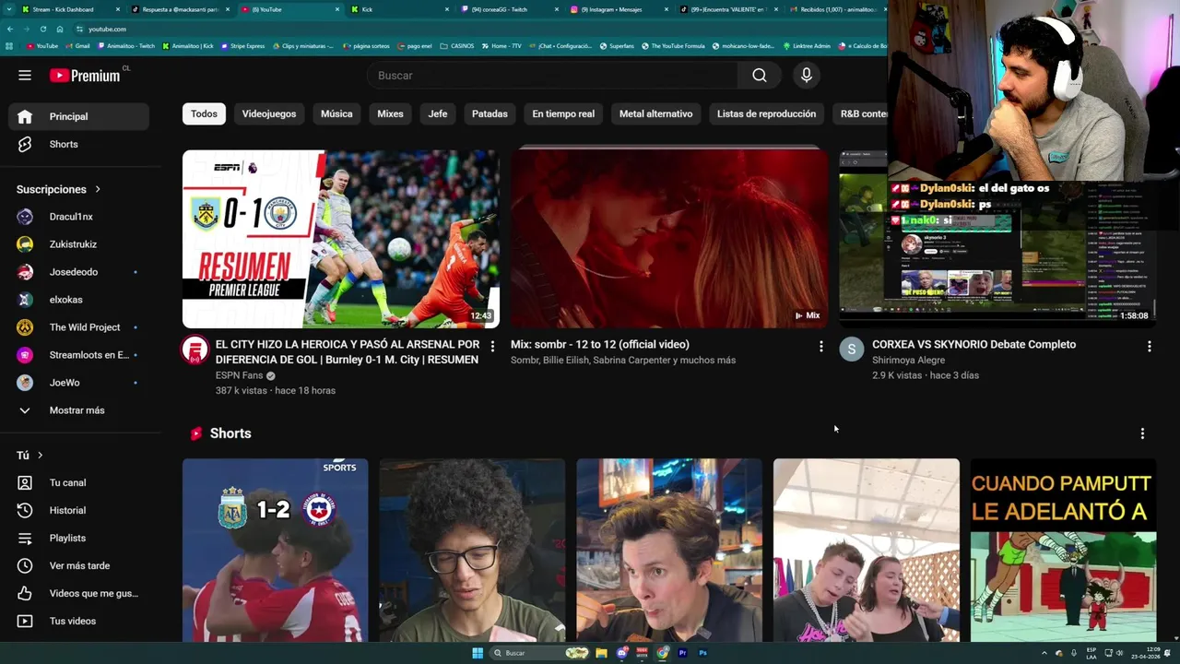The height and width of the screenshot is (664, 1180).
Task: Open the Linktree Admin bookmark
Action: (807, 45)
